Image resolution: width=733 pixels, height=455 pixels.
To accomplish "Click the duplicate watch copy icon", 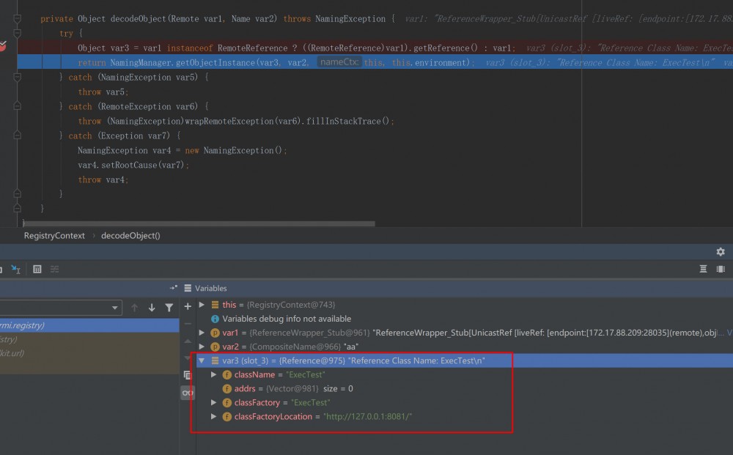I will [x=188, y=375].
